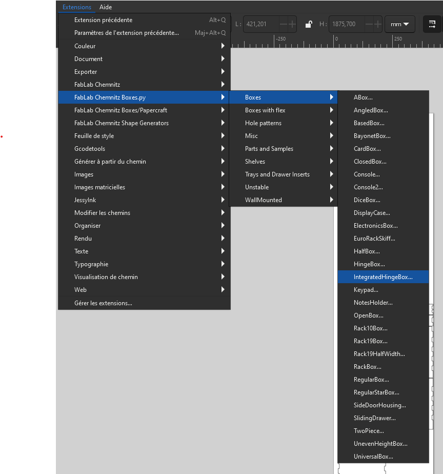Choose DiceBox generator

[383, 200]
